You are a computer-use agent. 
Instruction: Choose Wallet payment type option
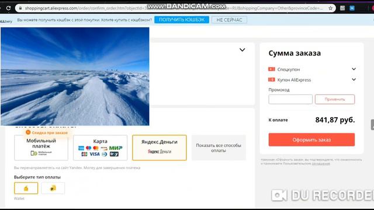26,188
